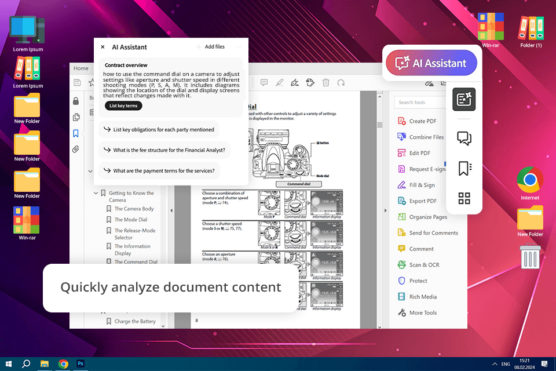Viewport: 556px width, 371px height.
Task: Click the save icon in toolbar
Action: pos(77,83)
